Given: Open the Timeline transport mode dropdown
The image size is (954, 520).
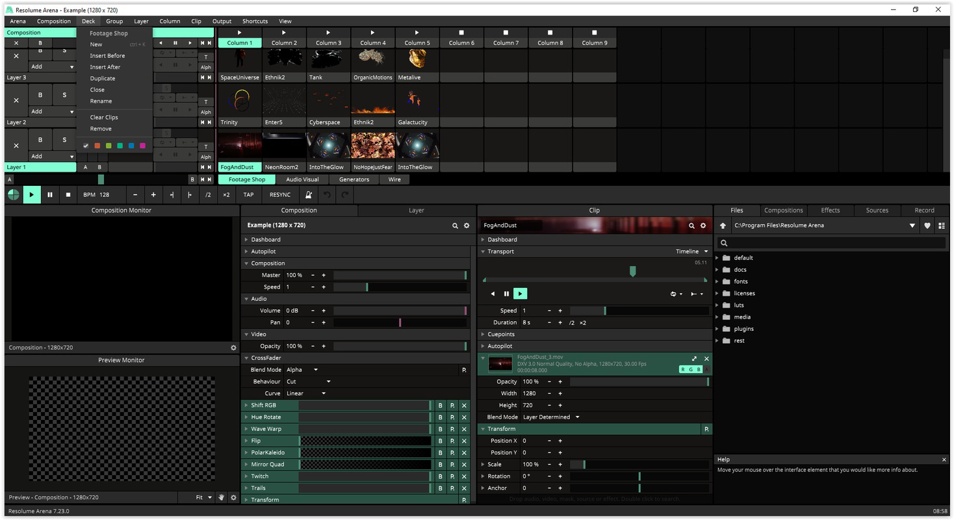Looking at the screenshot, I should click(x=692, y=252).
